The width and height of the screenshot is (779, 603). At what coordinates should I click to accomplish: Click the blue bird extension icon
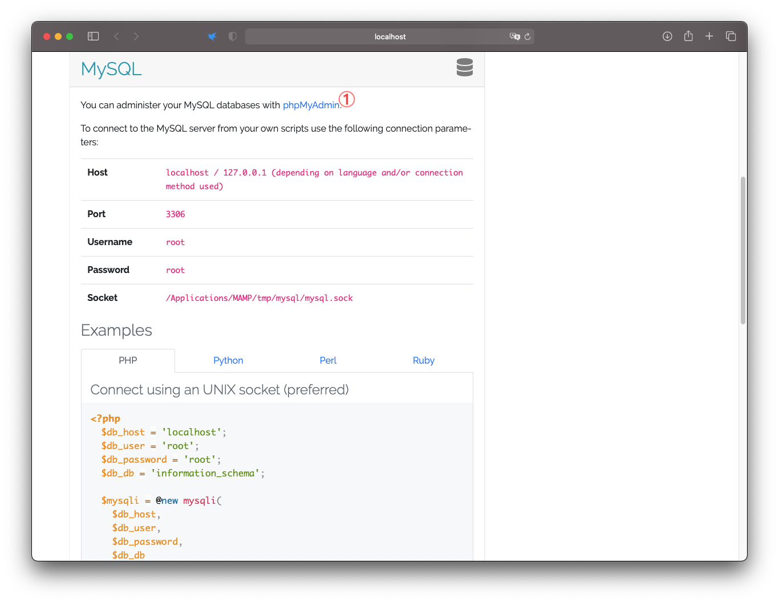click(x=212, y=36)
